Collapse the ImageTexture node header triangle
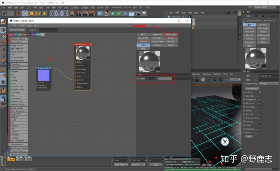The width and height of the screenshot is (280, 171). [x=37, y=68]
